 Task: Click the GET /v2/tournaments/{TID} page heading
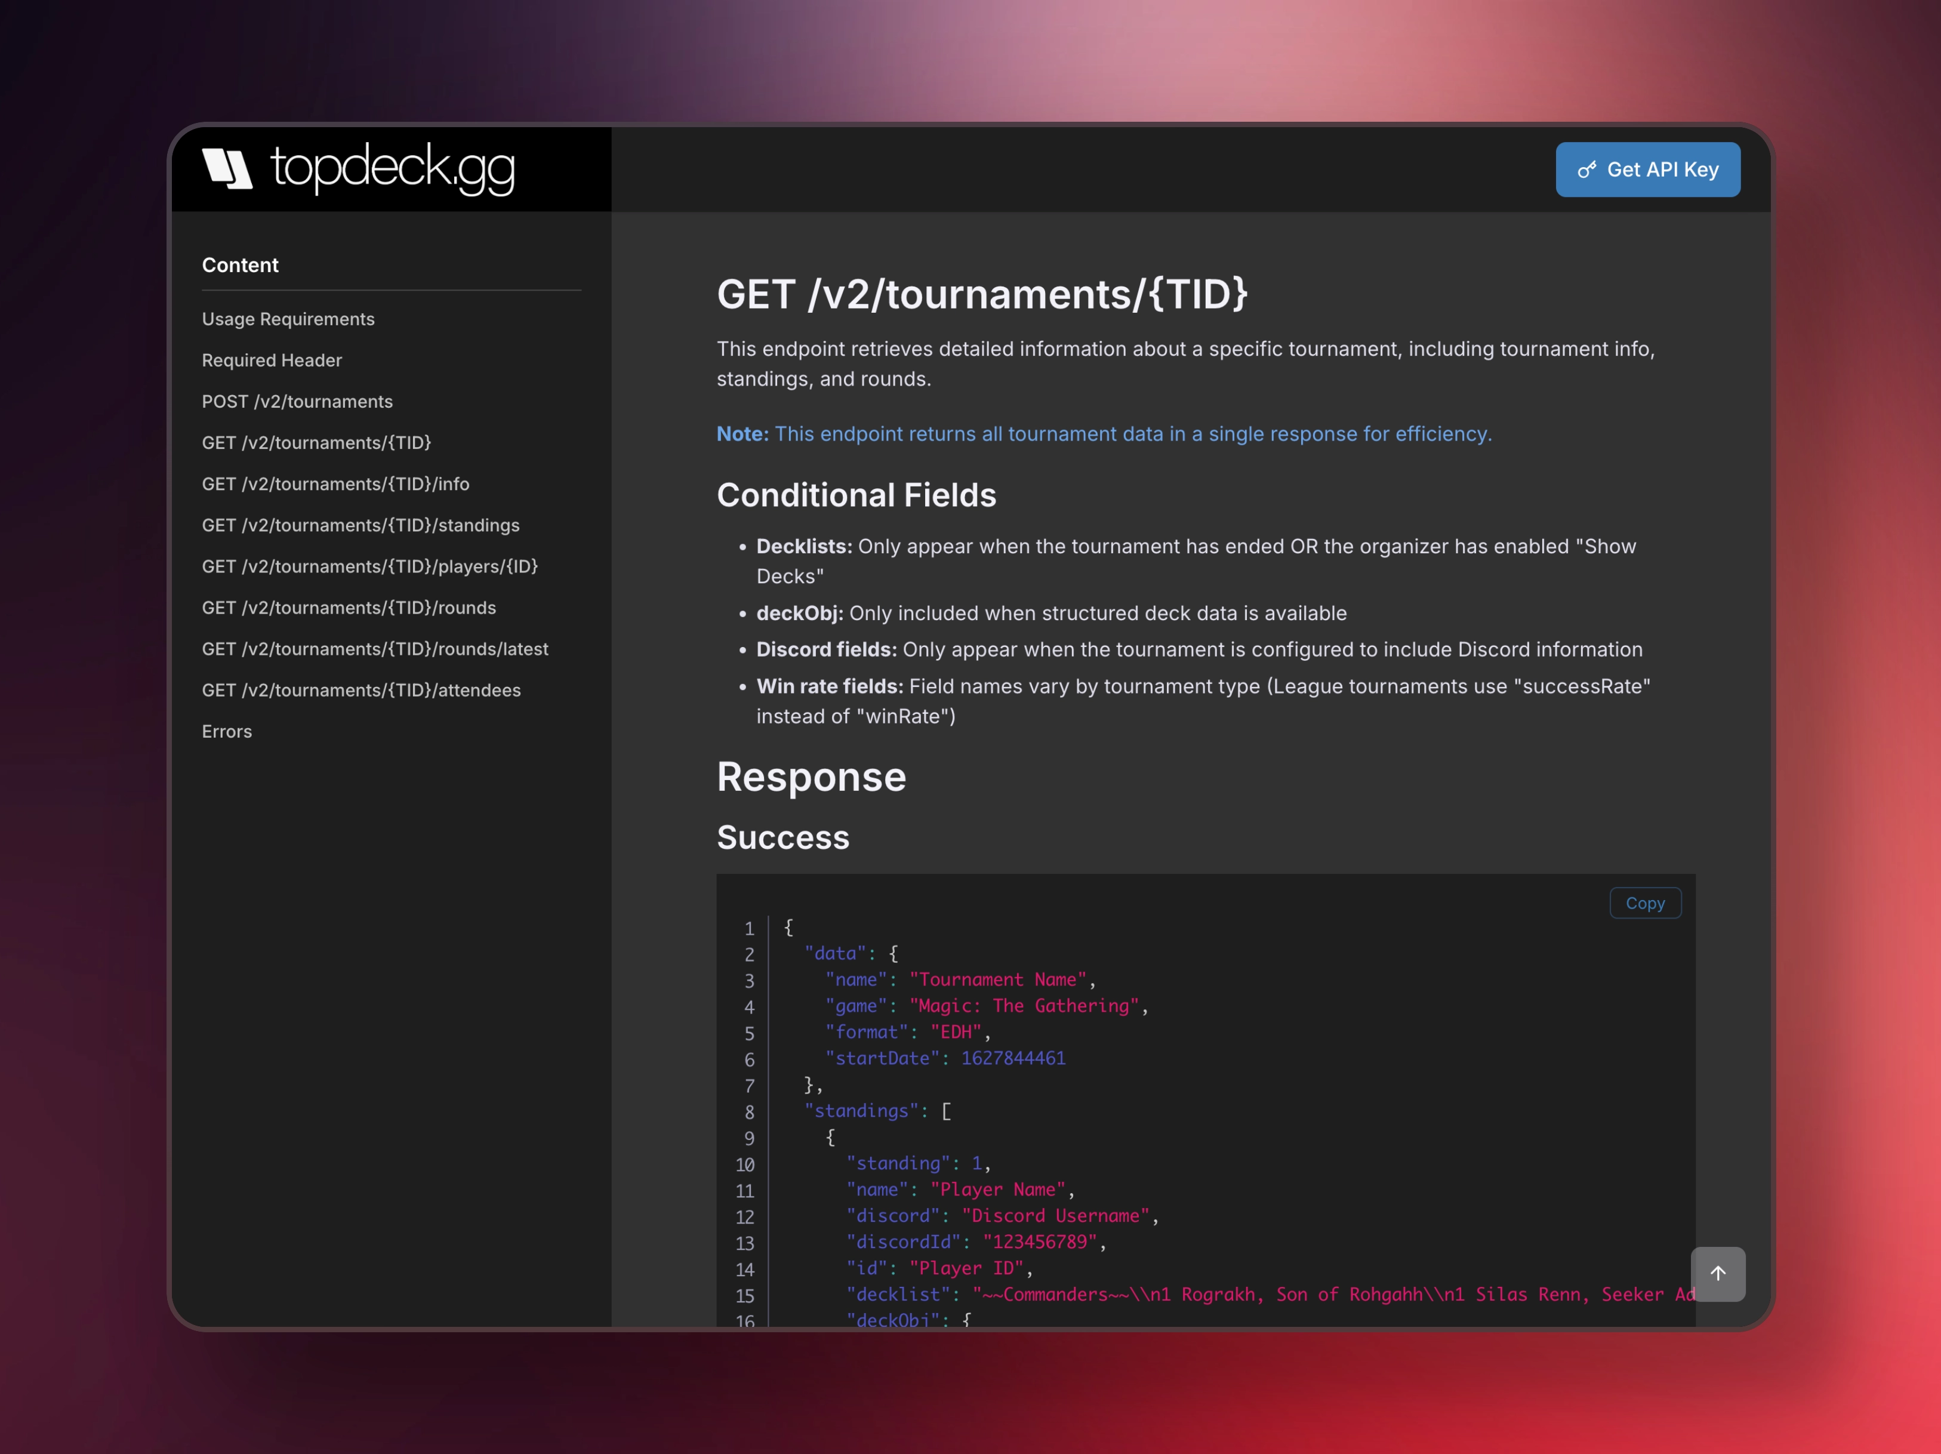coord(982,295)
